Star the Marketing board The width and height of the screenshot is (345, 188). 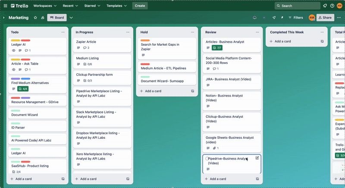[x=35, y=18]
